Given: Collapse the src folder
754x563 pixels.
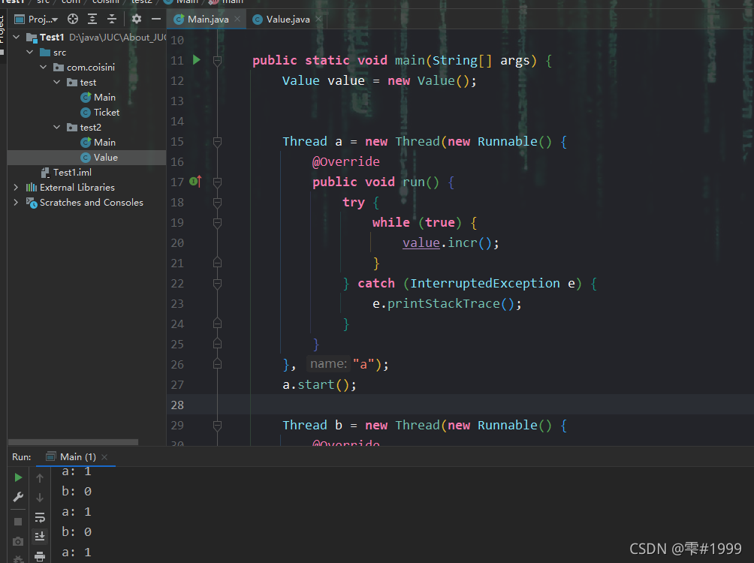Looking at the screenshot, I should point(30,52).
